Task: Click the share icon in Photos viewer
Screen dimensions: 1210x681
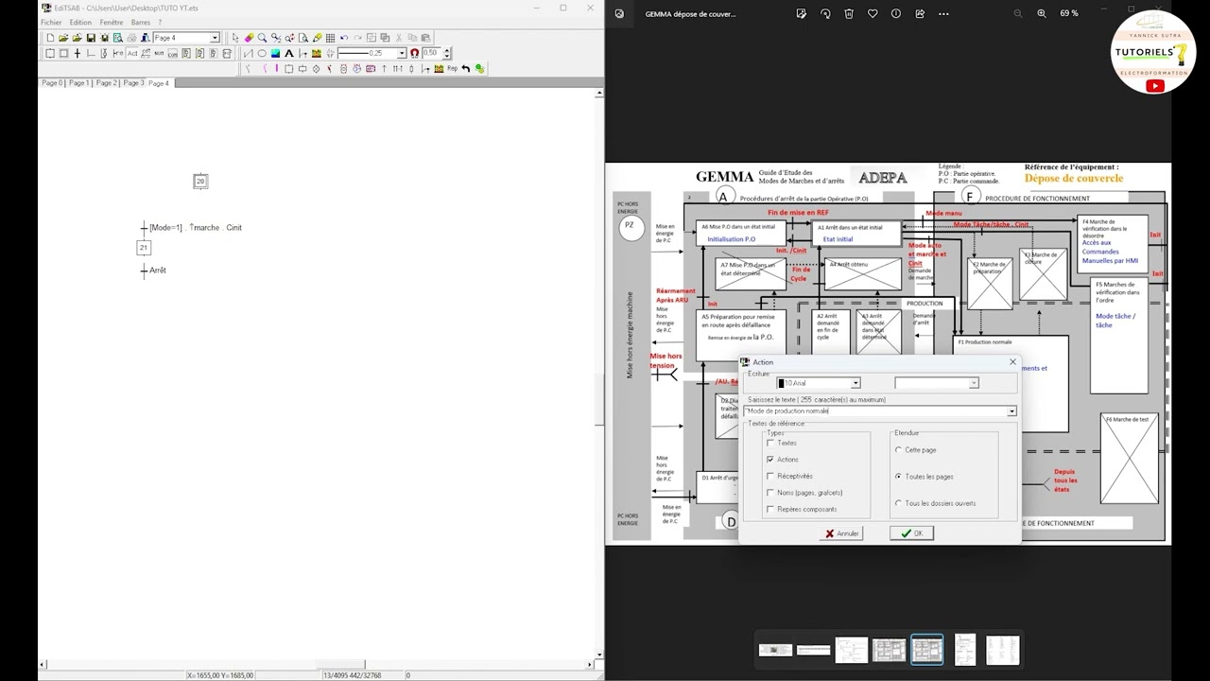Action: point(920,13)
